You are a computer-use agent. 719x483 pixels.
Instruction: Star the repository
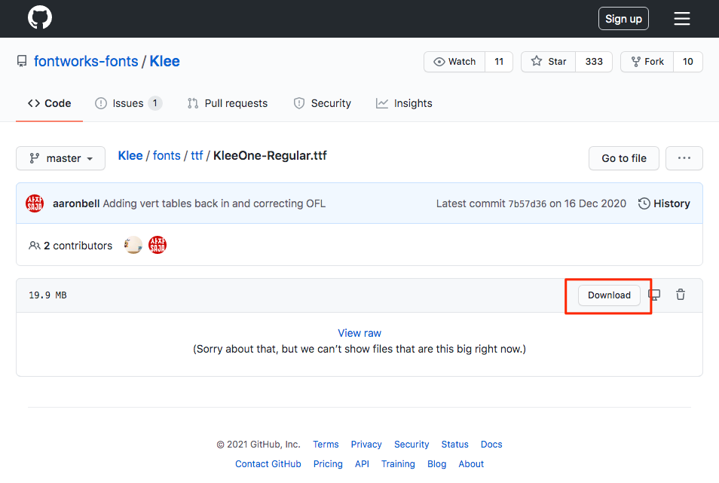click(549, 62)
